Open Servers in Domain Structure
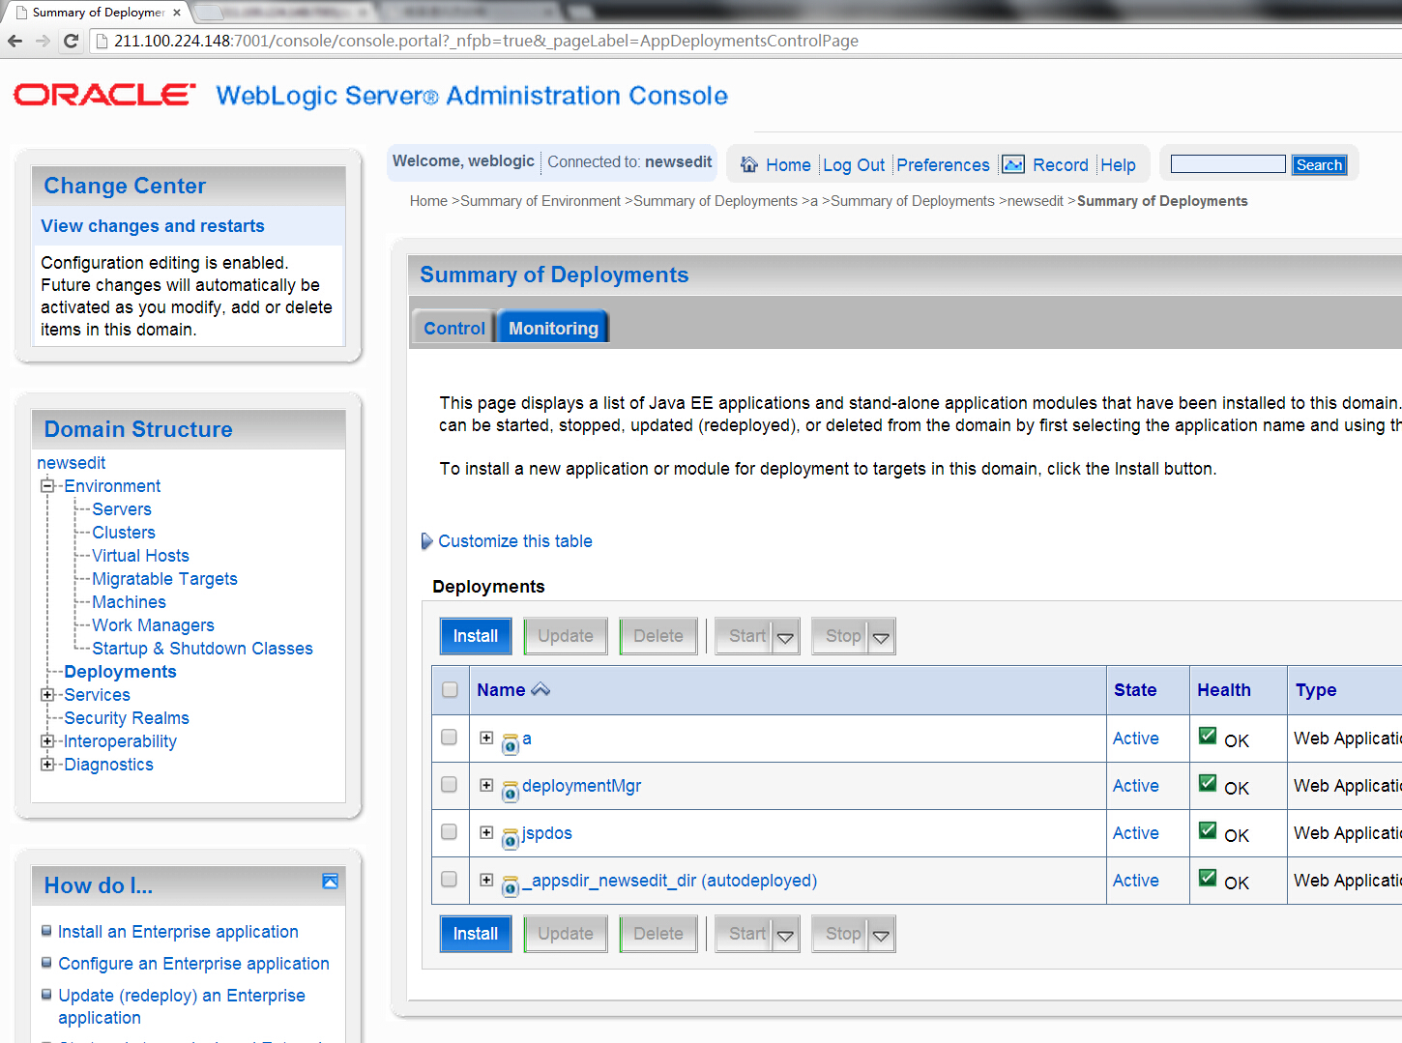The image size is (1402, 1043). point(122,509)
